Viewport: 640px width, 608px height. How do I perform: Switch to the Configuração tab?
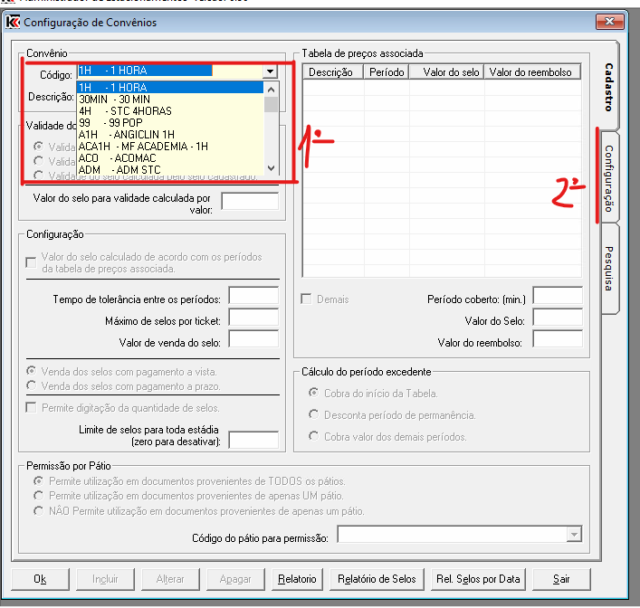pyautogui.click(x=608, y=178)
